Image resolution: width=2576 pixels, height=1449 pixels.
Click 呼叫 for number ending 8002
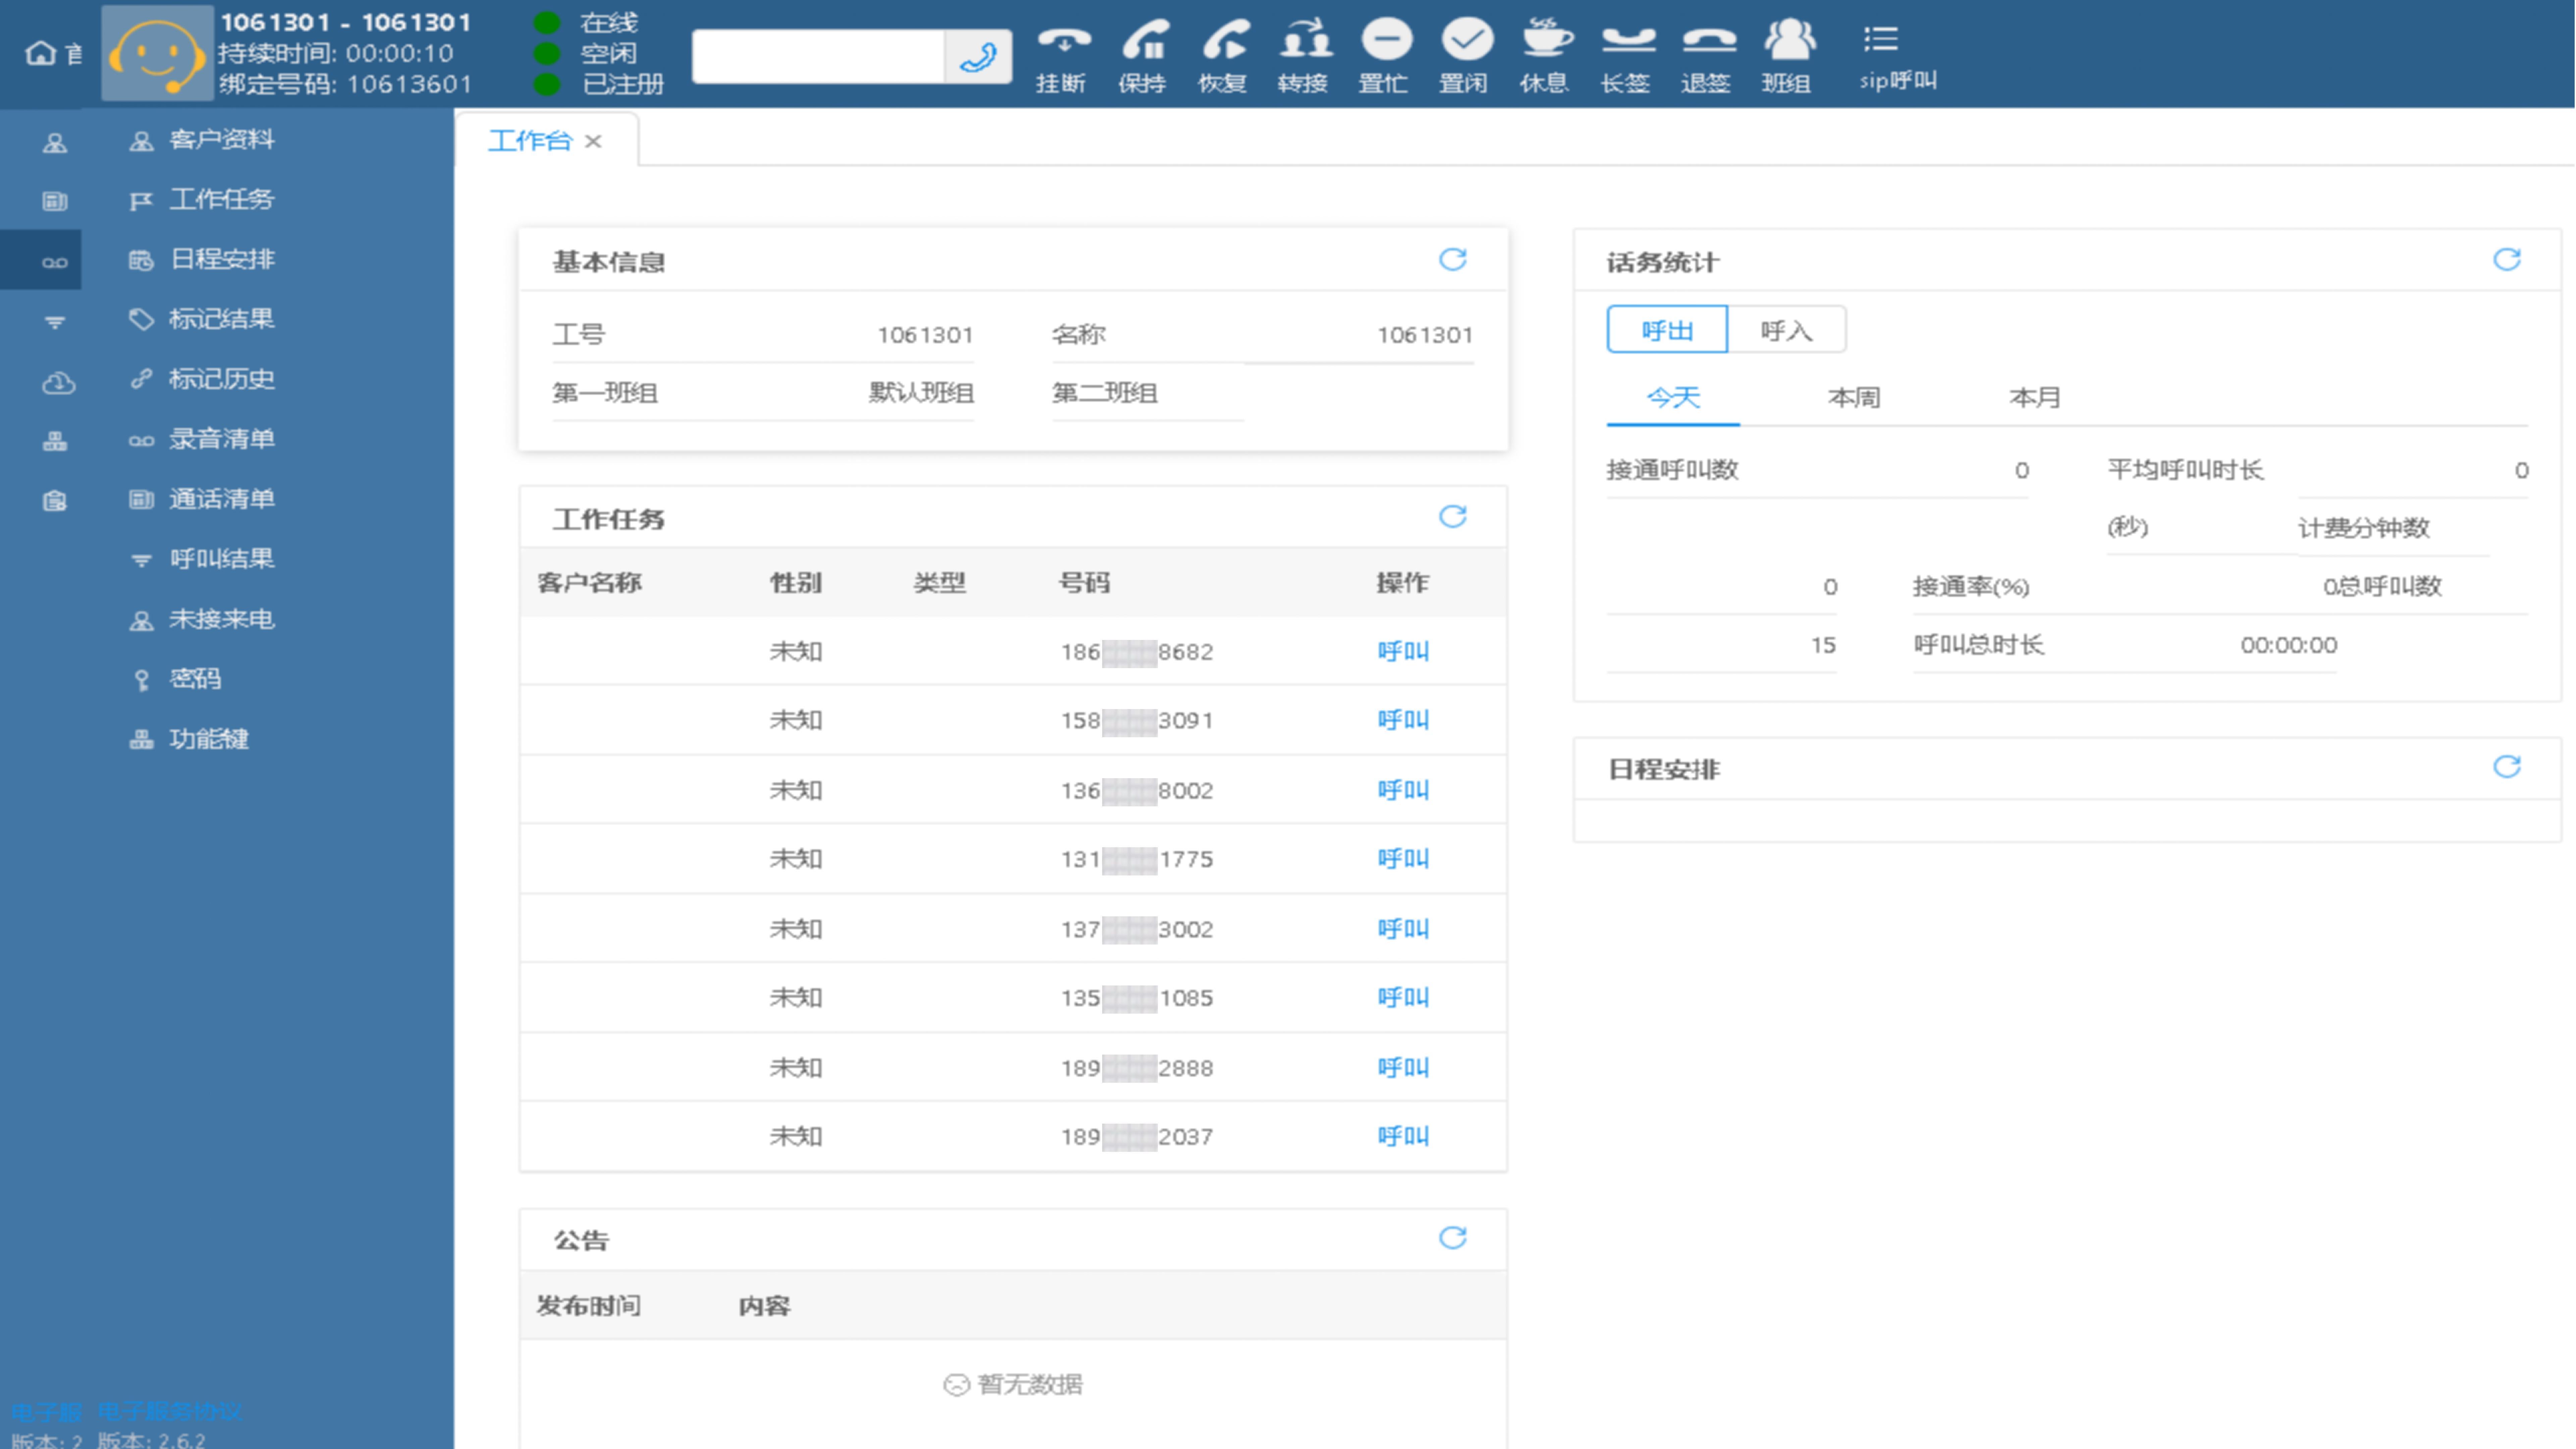1403,790
